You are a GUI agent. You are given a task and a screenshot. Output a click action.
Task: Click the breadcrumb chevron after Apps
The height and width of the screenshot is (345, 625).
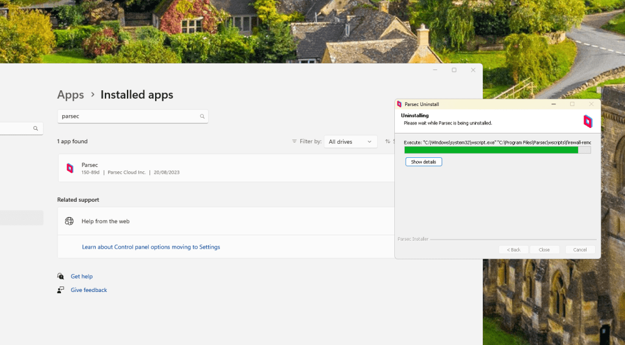(x=93, y=94)
